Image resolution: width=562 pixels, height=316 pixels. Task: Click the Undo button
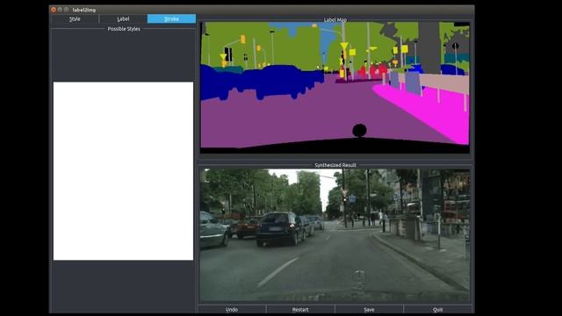point(232,310)
